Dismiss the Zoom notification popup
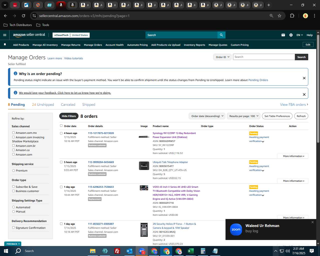Viewport: 320px width, 256px height. (312, 222)
